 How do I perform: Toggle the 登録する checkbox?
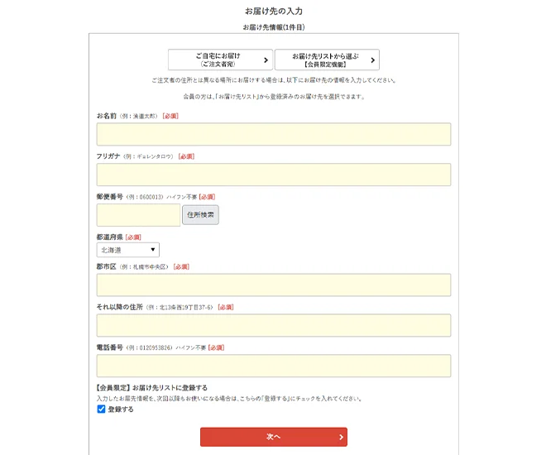[102, 409]
